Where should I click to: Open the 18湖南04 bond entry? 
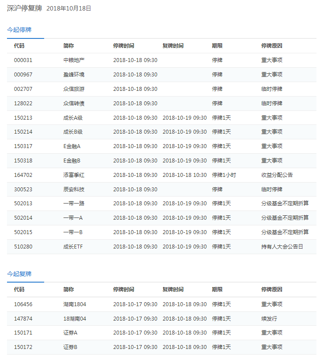[75, 319]
